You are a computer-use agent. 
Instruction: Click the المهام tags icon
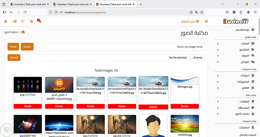(x=253, y=56)
